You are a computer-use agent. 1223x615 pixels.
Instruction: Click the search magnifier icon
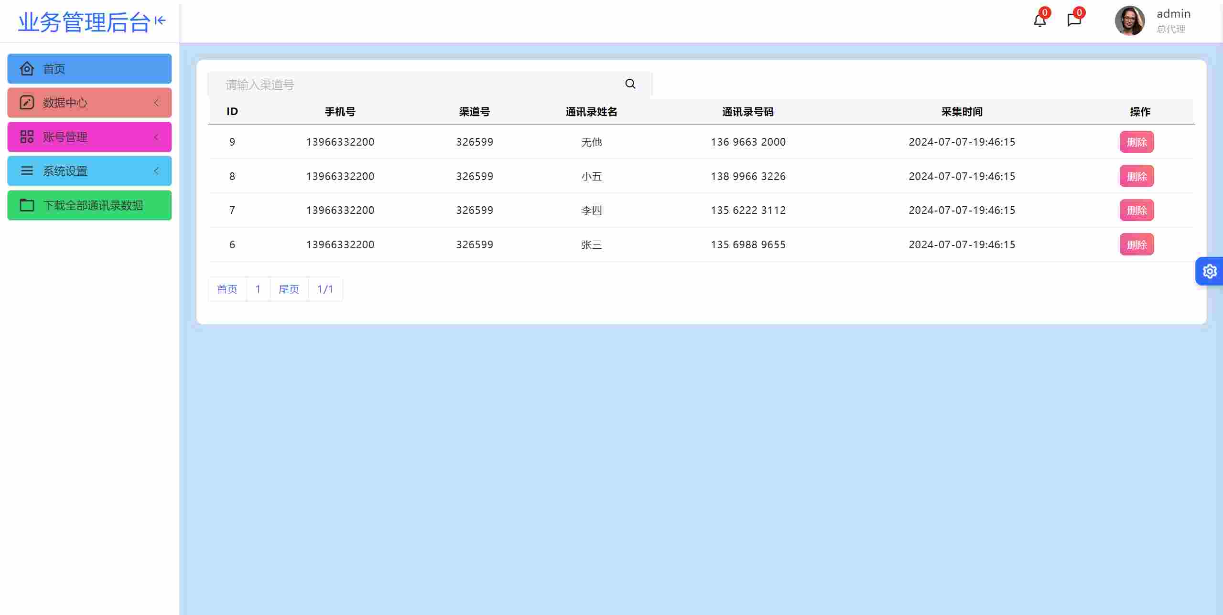click(630, 84)
